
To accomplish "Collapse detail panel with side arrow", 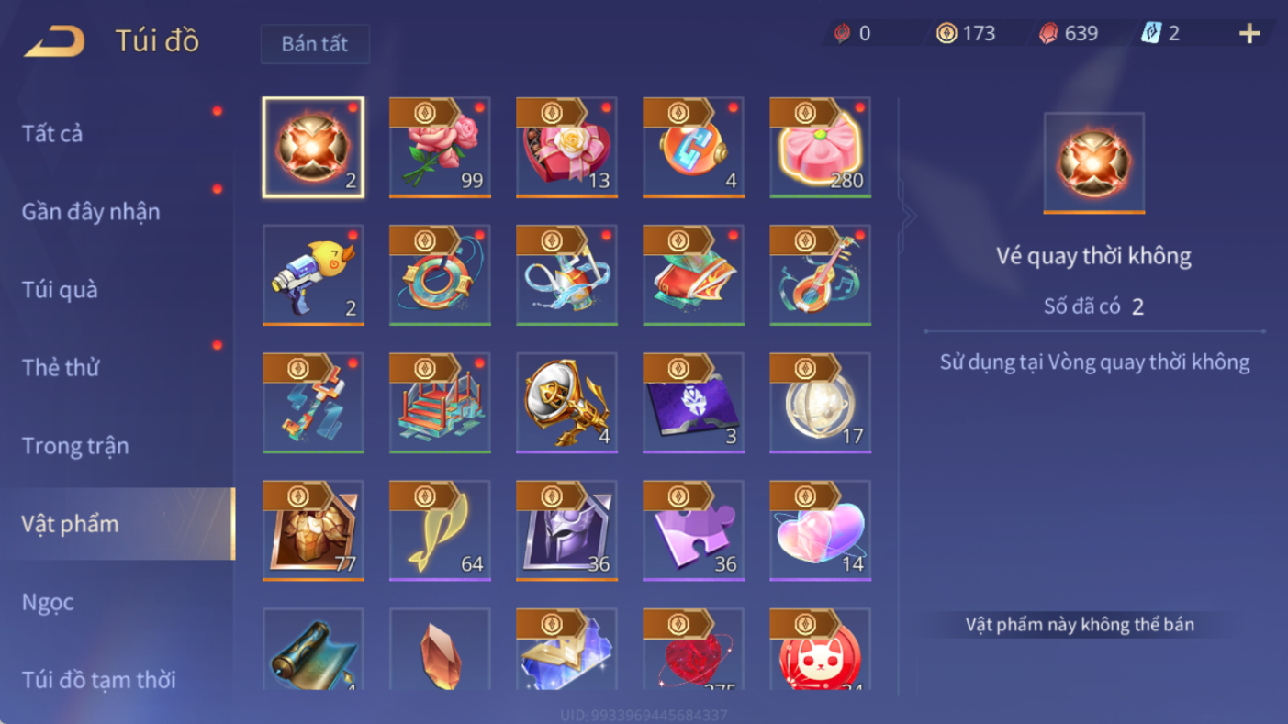I will pos(908,217).
